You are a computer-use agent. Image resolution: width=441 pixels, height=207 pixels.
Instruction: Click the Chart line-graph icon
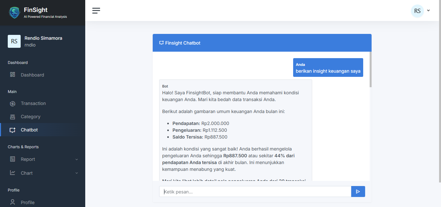13,173
